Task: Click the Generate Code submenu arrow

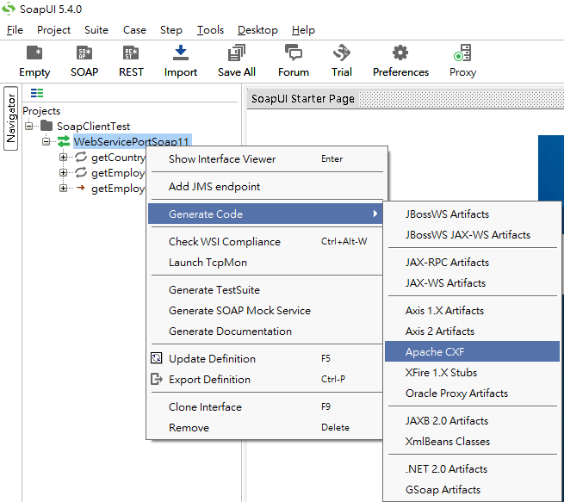Action: point(375,214)
